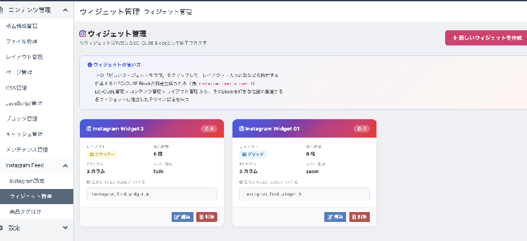Screen dimensions: 527x241
Task: Click the コンテンツ管理 section icon
Action: click(x=1, y=10)
